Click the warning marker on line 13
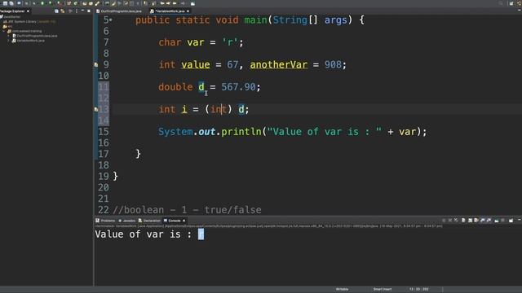This screenshot has height=293, width=522. click(x=96, y=109)
